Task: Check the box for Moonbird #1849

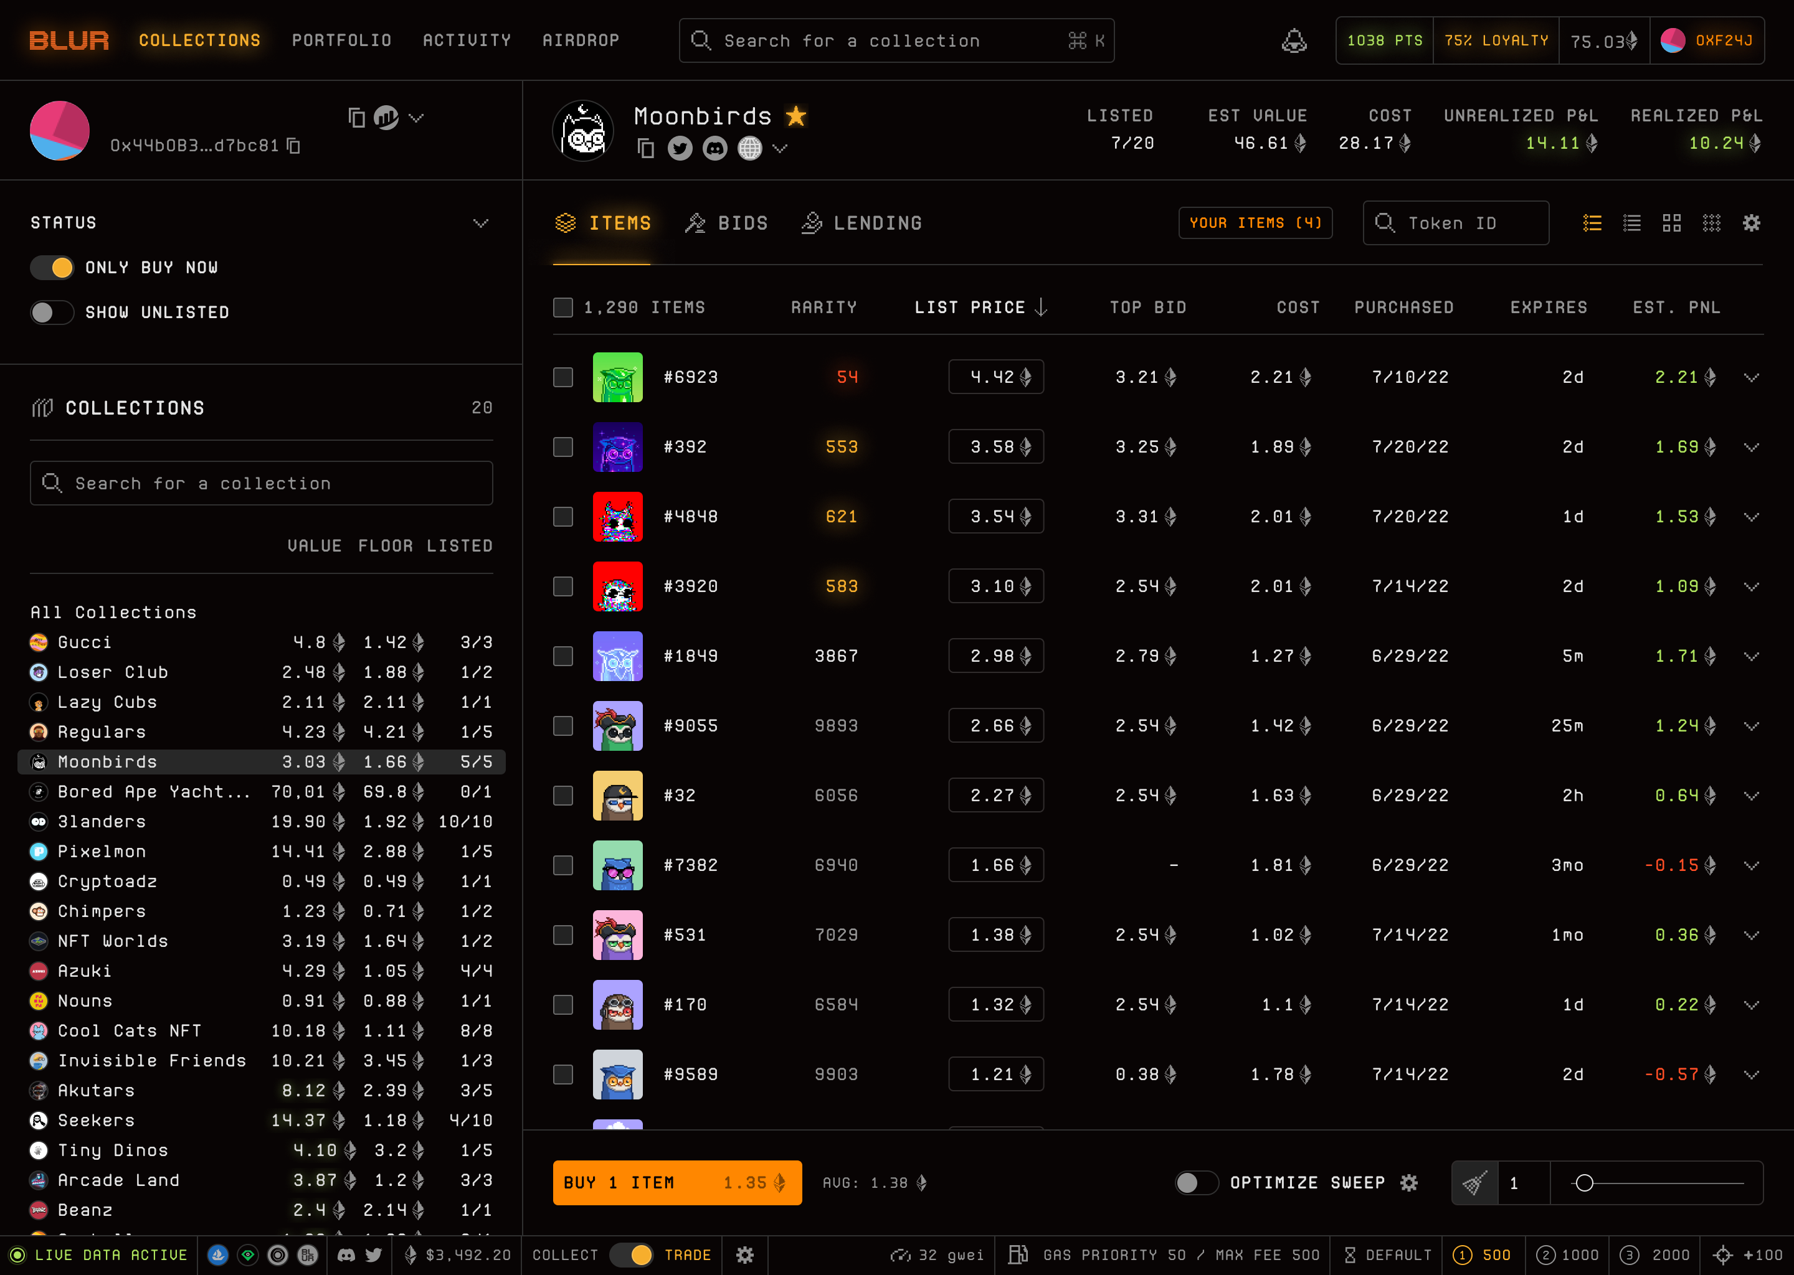Action: click(563, 656)
